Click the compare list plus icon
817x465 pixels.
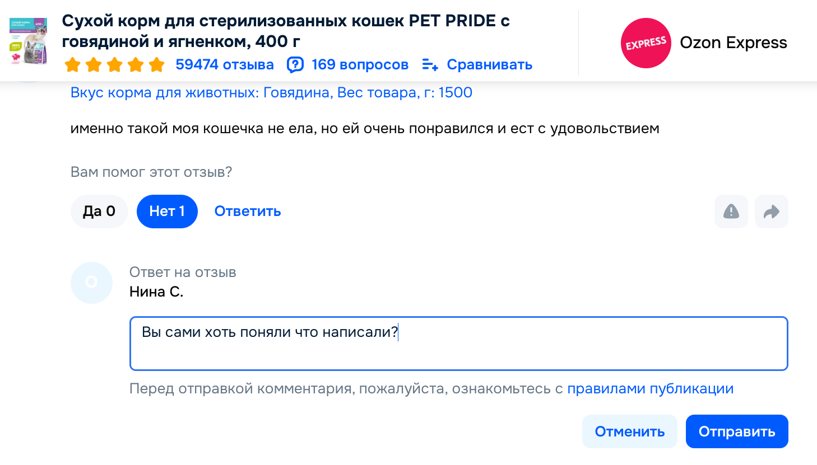(x=430, y=65)
